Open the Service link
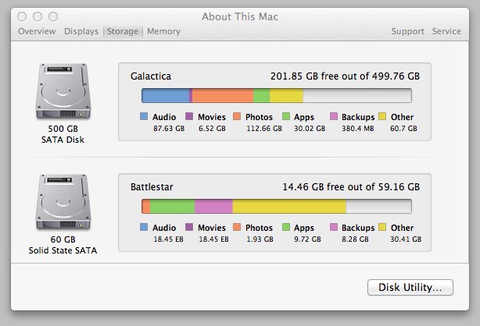480x326 pixels. tap(446, 31)
